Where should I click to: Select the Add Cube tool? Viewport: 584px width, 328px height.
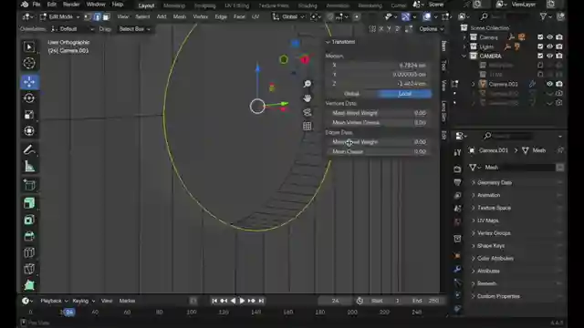(x=29, y=185)
